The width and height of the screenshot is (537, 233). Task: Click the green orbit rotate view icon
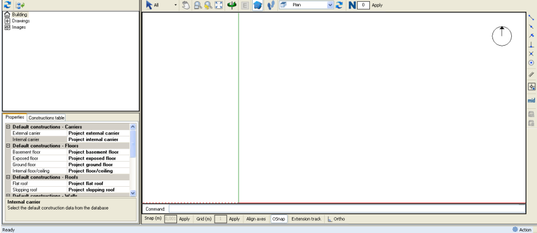[232, 5]
